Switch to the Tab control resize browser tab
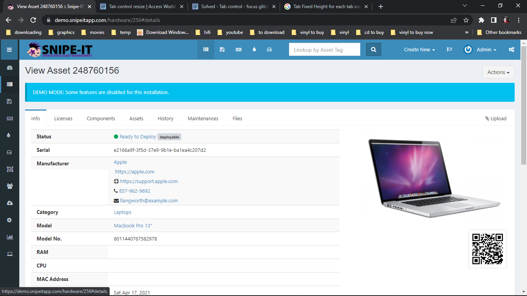The image size is (527, 296). pyautogui.click(x=141, y=7)
